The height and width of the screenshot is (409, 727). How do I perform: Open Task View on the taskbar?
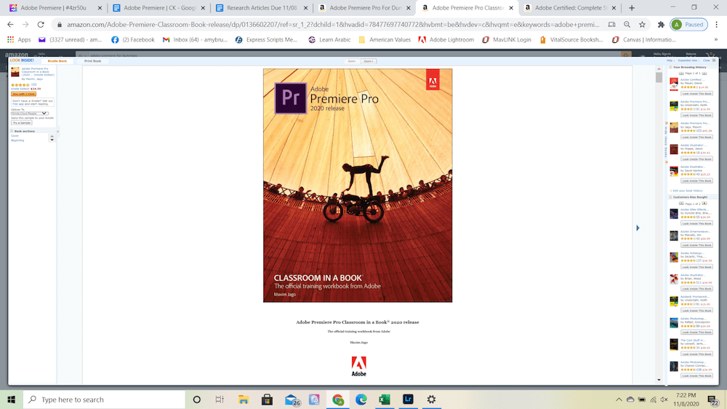(x=220, y=400)
